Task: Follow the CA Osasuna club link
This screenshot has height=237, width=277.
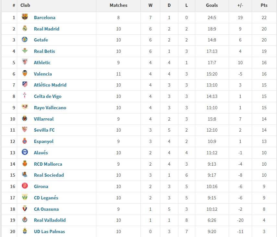Action: 46,209
